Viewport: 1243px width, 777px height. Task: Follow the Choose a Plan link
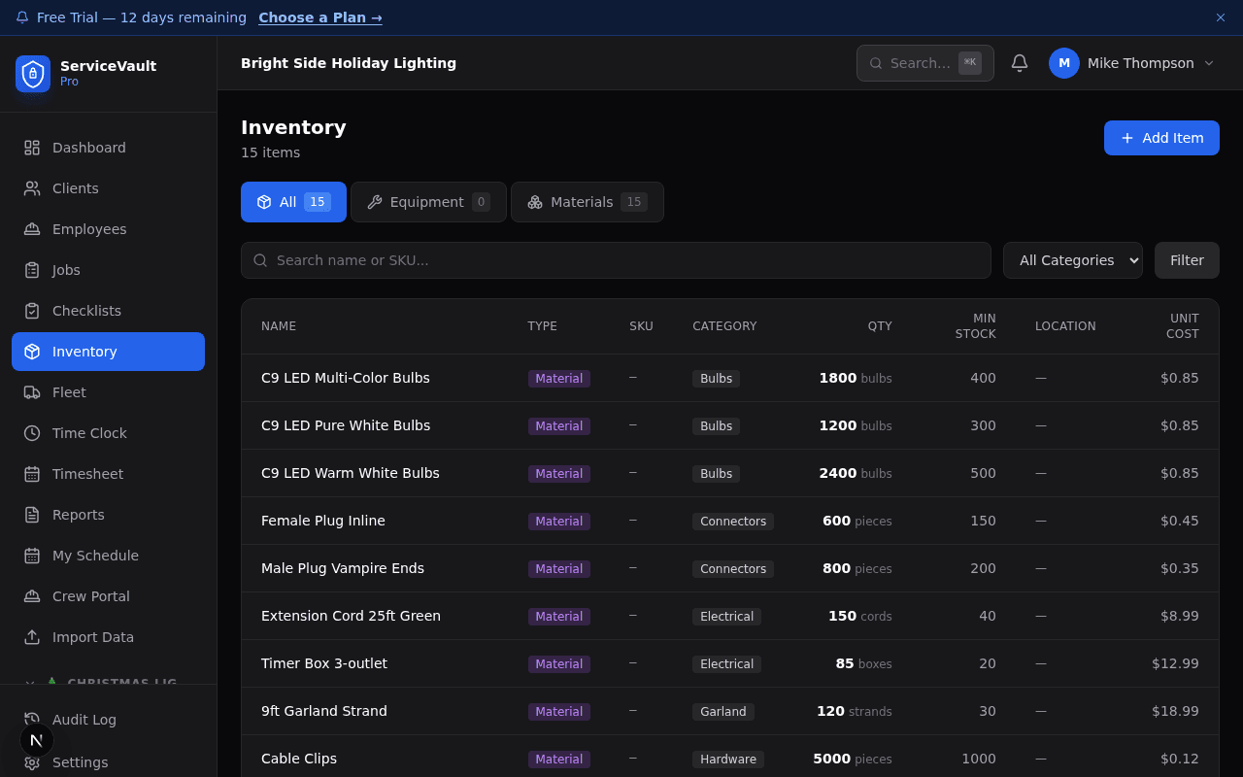320,17
